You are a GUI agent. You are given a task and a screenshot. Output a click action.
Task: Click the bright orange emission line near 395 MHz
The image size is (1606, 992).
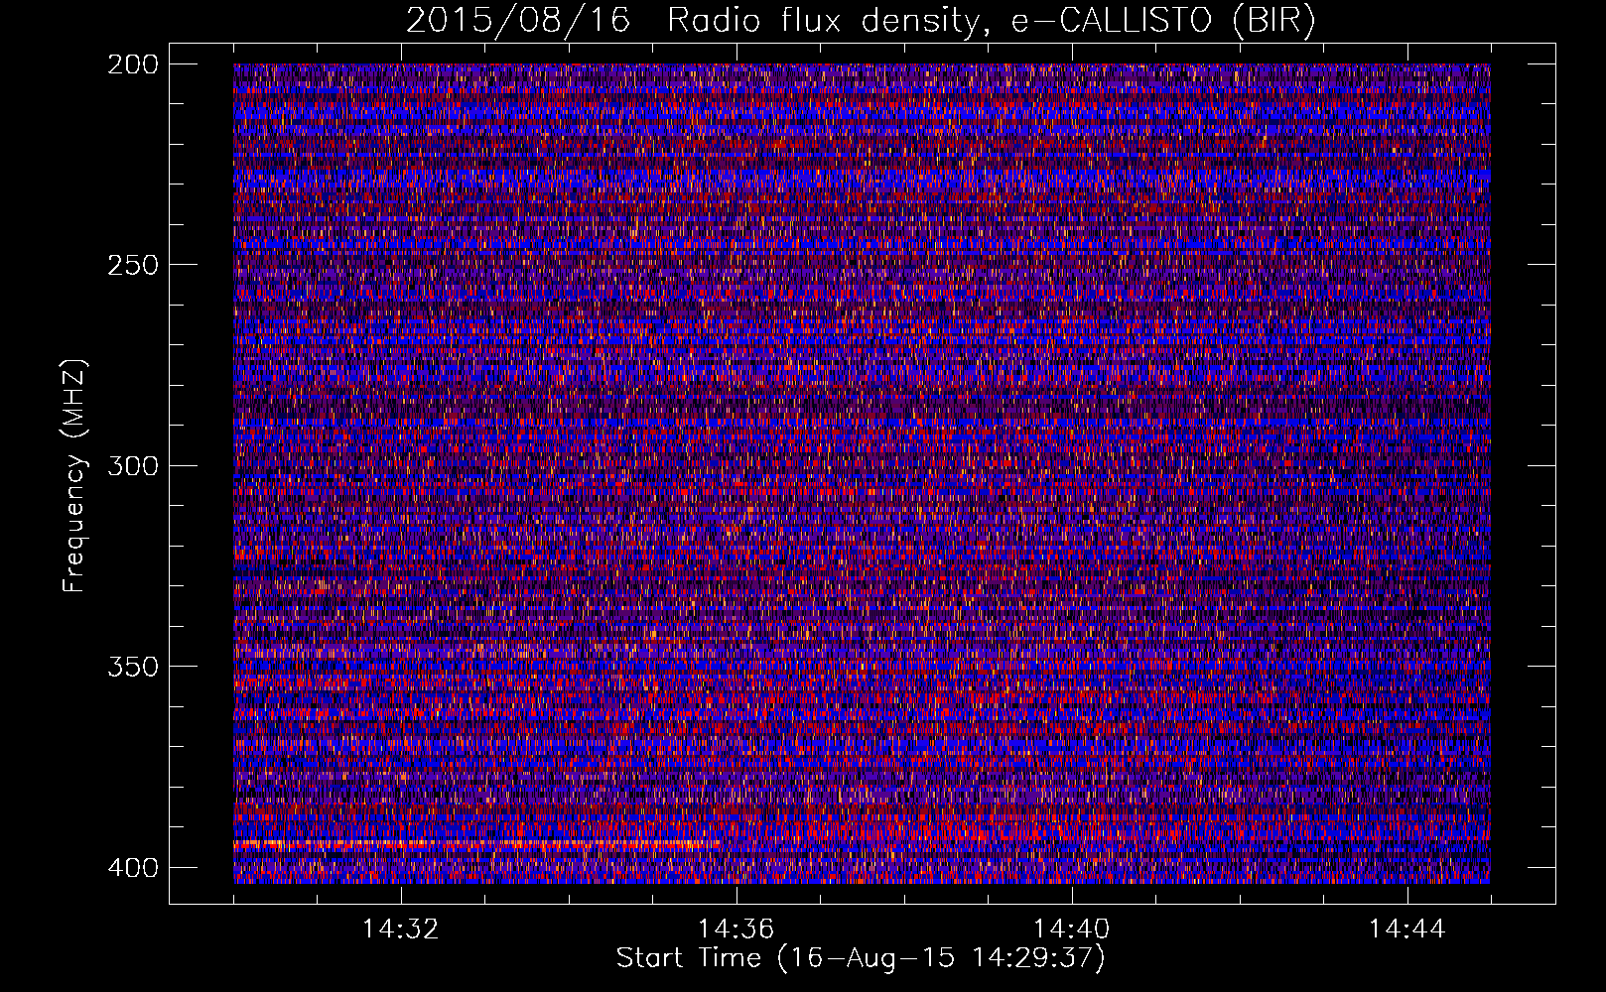476,844
